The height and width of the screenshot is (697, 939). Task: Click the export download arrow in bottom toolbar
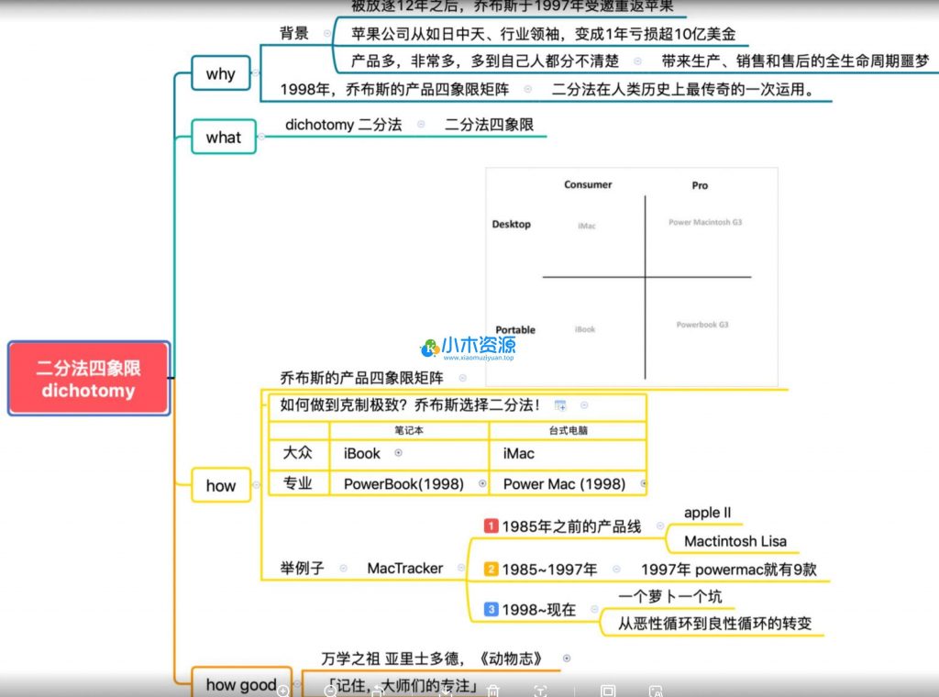446,692
